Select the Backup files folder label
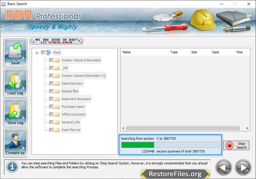256x179 pixels. (70, 91)
